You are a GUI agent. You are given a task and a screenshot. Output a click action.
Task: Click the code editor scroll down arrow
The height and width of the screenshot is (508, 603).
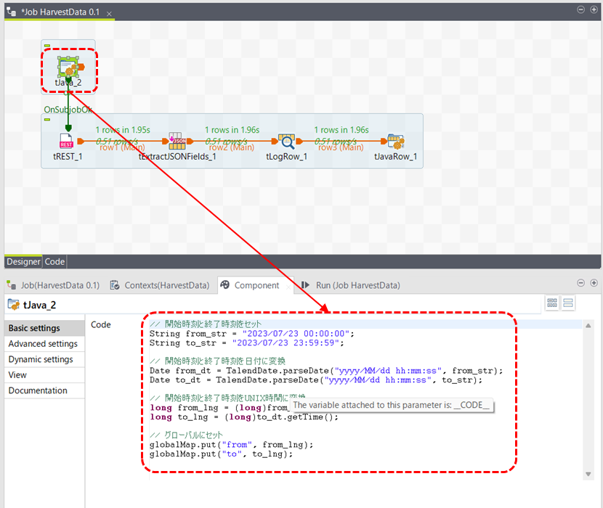588,474
